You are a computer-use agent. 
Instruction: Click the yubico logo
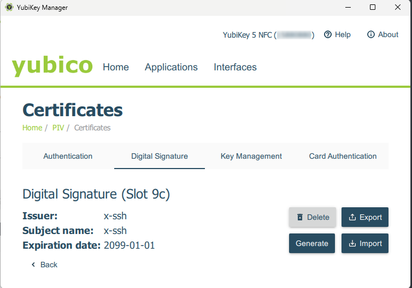pos(52,66)
